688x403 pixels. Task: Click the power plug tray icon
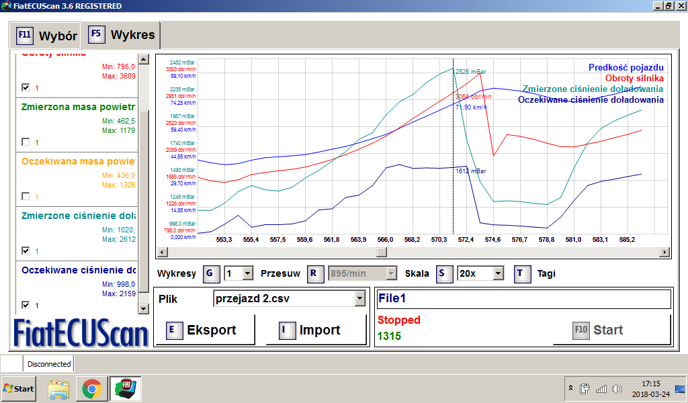585,388
